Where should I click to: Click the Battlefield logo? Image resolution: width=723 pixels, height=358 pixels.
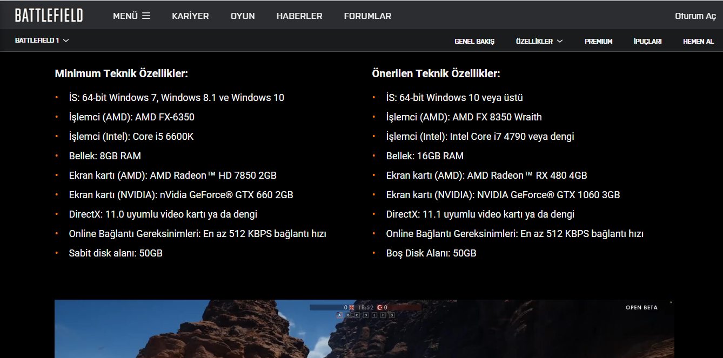49,16
